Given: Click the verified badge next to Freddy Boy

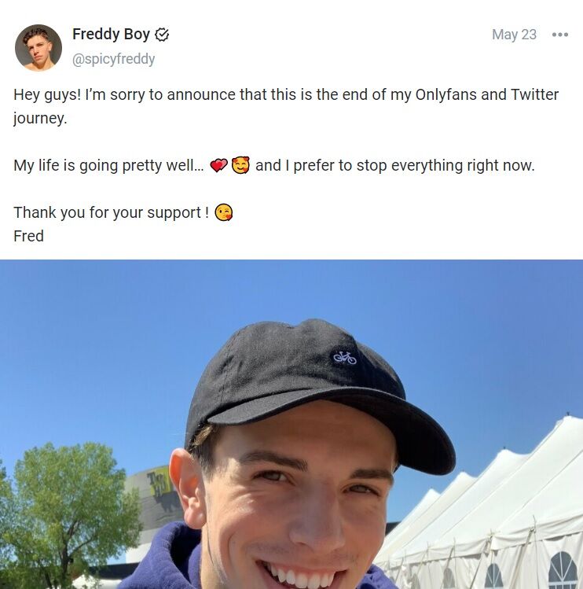Looking at the screenshot, I should point(162,35).
